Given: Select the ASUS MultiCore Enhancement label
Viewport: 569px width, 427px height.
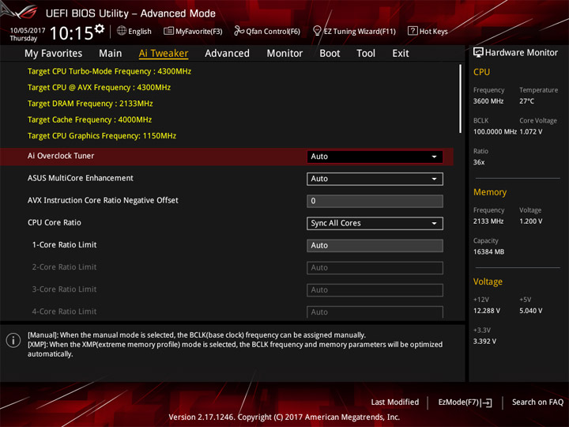Looking at the screenshot, I should [x=81, y=178].
